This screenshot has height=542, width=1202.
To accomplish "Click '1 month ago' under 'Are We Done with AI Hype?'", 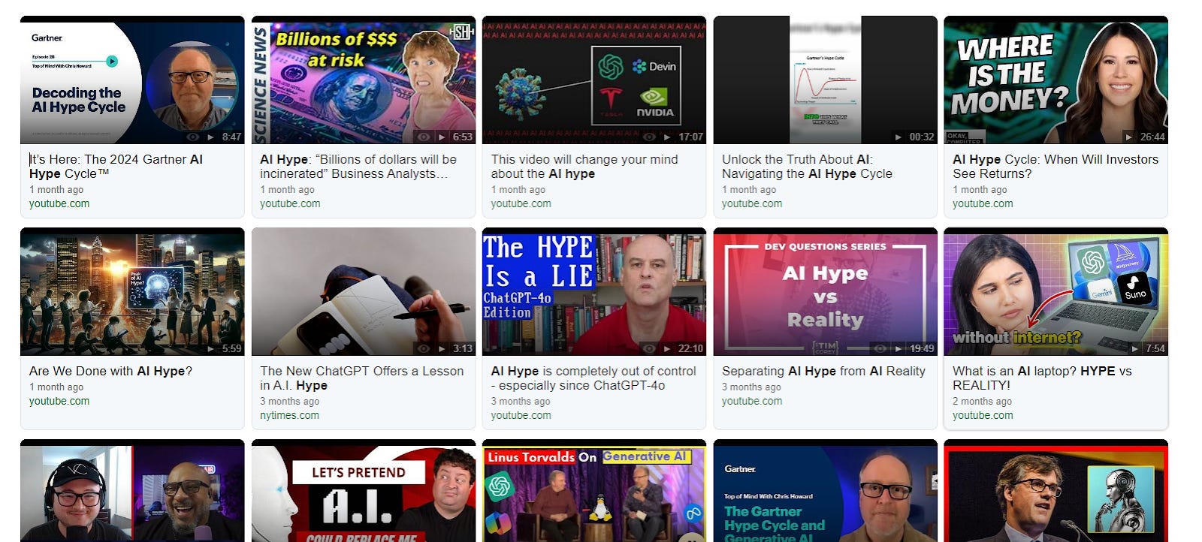I will (56, 387).
